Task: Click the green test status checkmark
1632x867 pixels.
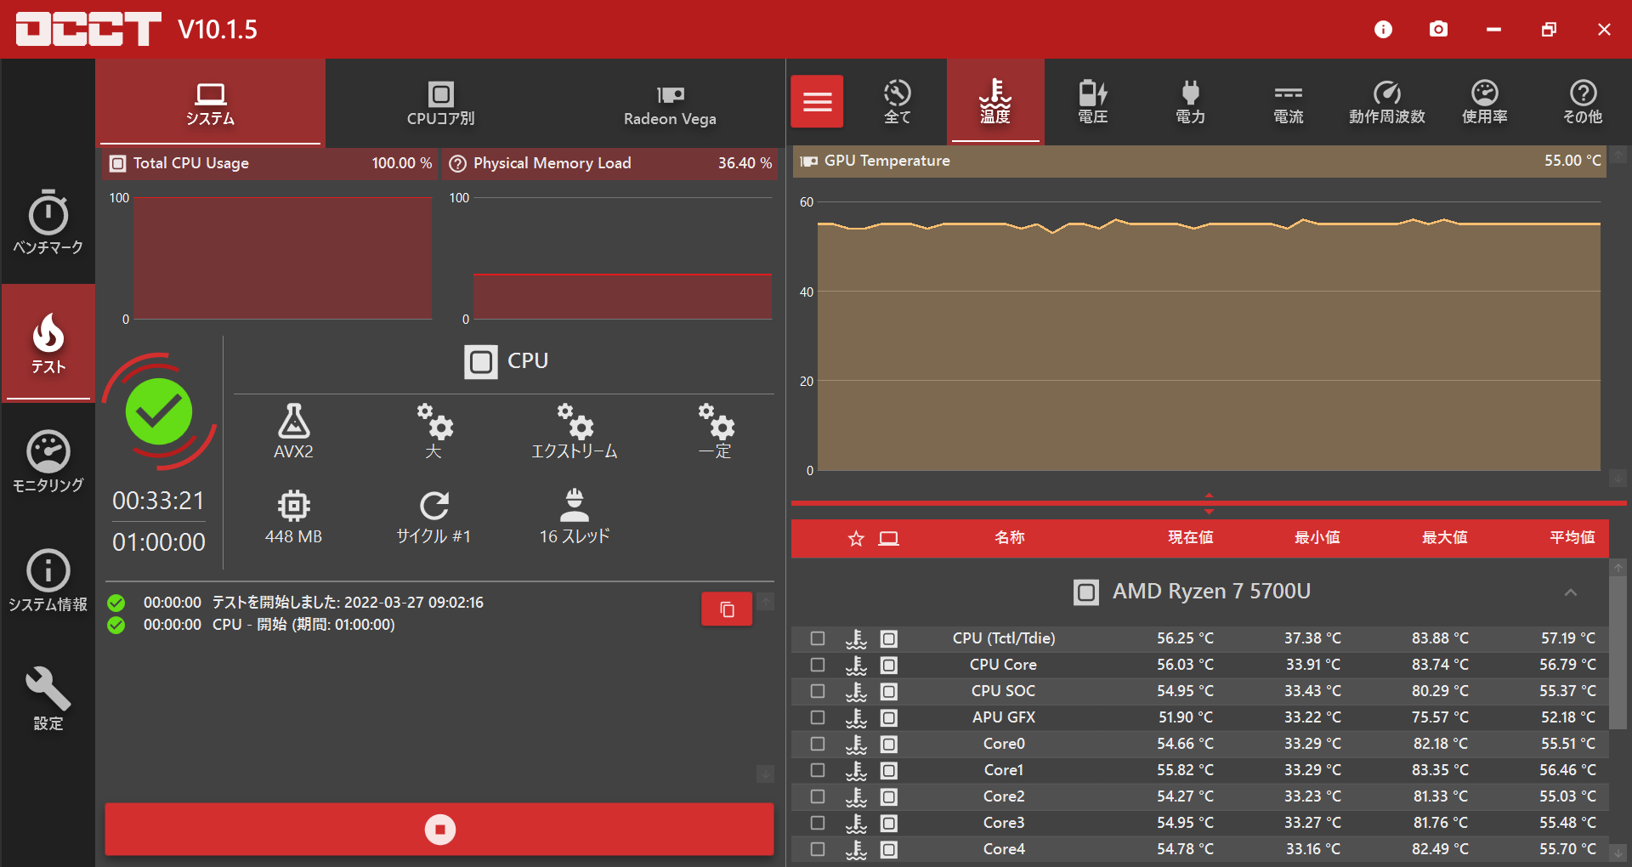Action: pyautogui.click(x=159, y=411)
